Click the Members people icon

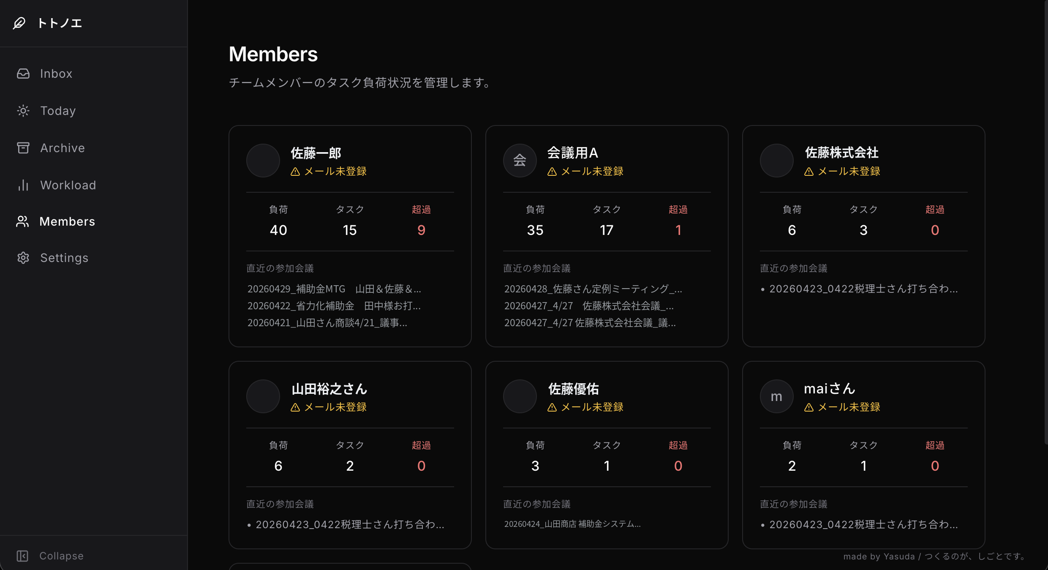tap(22, 221)
